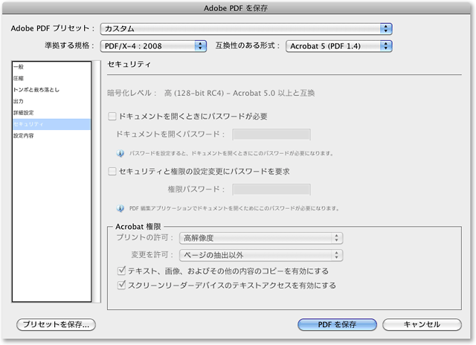Open the Adobe PDF プリセット dropdown
This screenshot has height=345, width=476.
click(246, 28)
